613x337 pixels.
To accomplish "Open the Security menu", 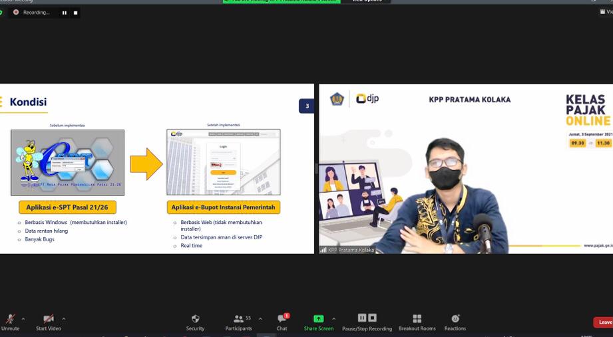I will coord(195,320).
